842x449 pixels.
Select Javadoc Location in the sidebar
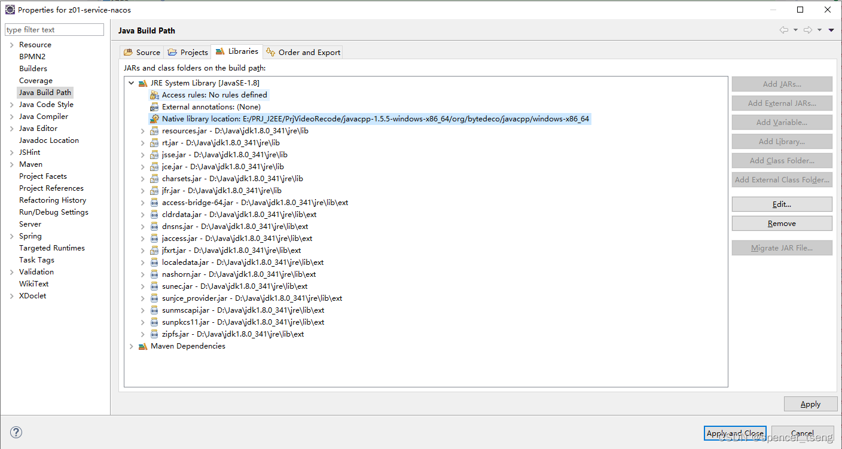click(x=48, y=140)
